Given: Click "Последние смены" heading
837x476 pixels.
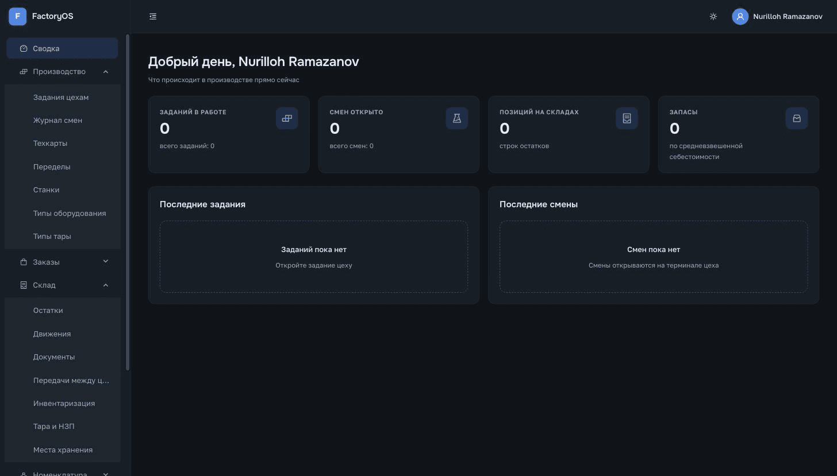Looking at the screenshot, I should (x=539, y=204).
